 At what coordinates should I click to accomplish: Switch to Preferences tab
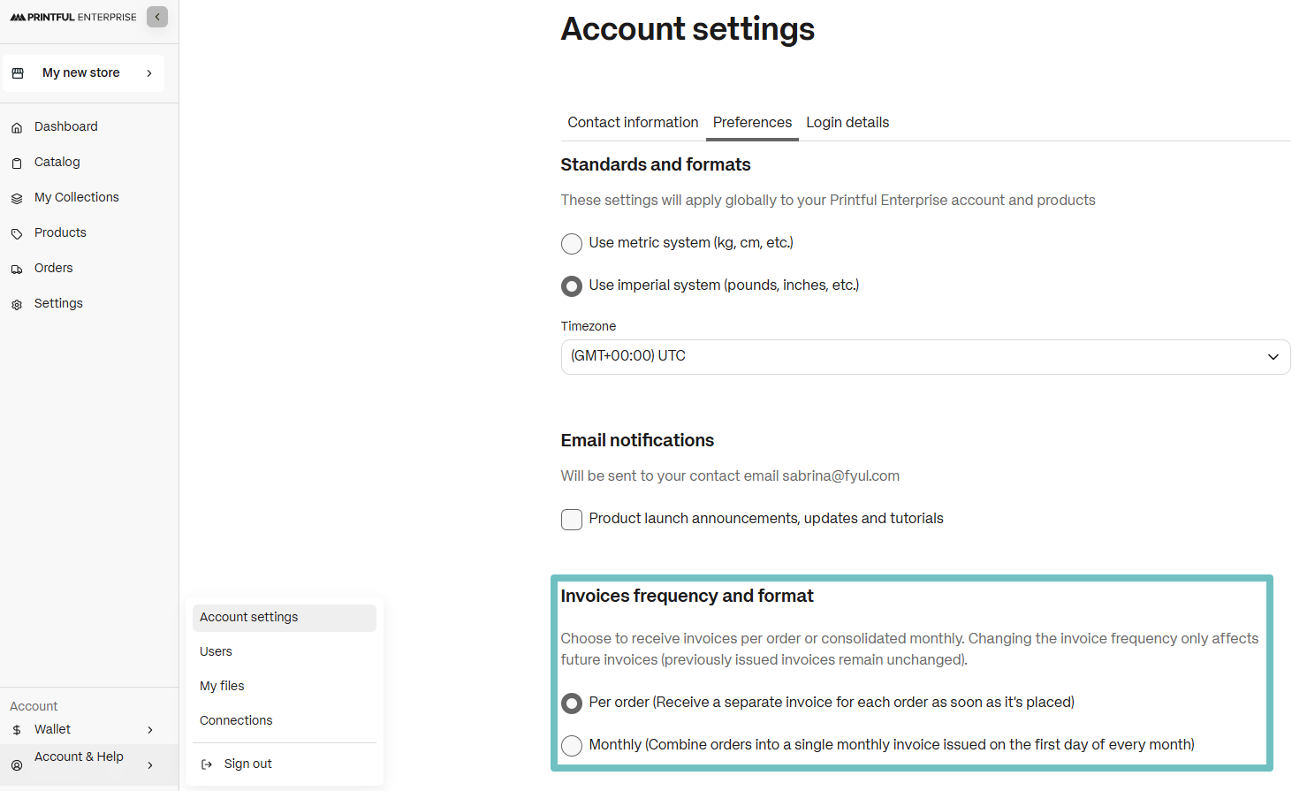(x=752, y=122)
